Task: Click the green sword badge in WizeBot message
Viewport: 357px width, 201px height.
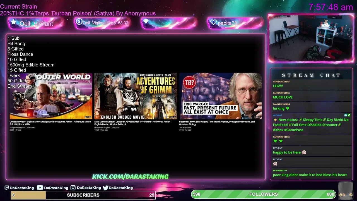Action: (349, 115)
